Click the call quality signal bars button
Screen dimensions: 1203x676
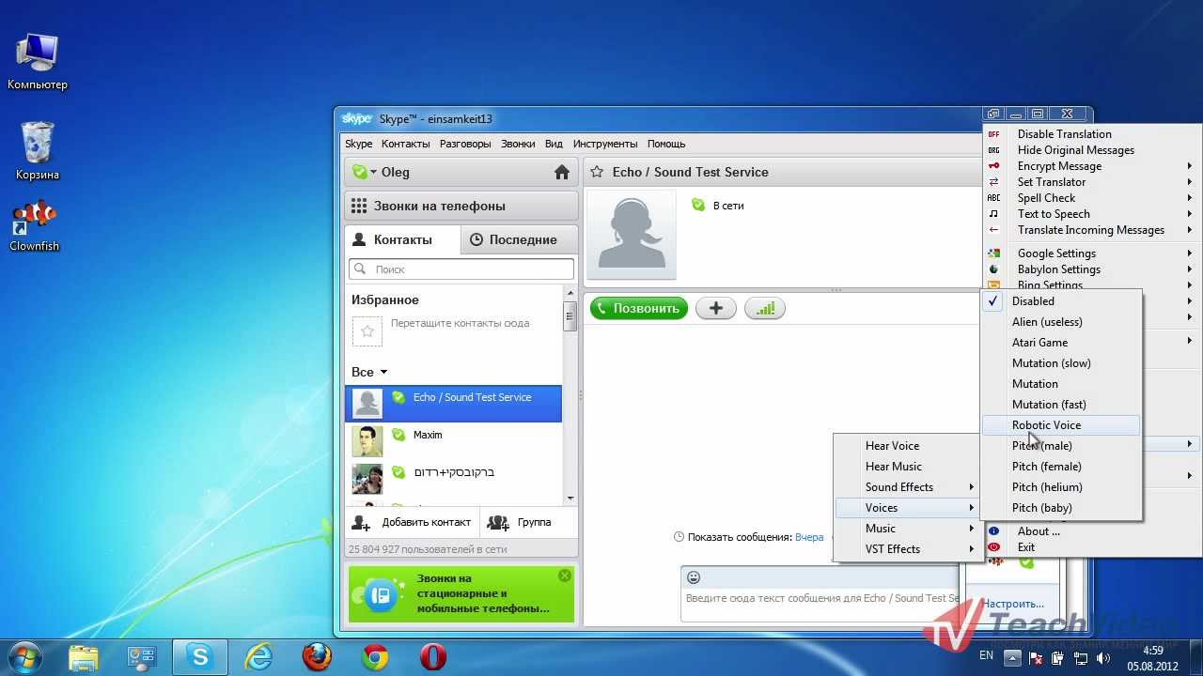(765, 308)
